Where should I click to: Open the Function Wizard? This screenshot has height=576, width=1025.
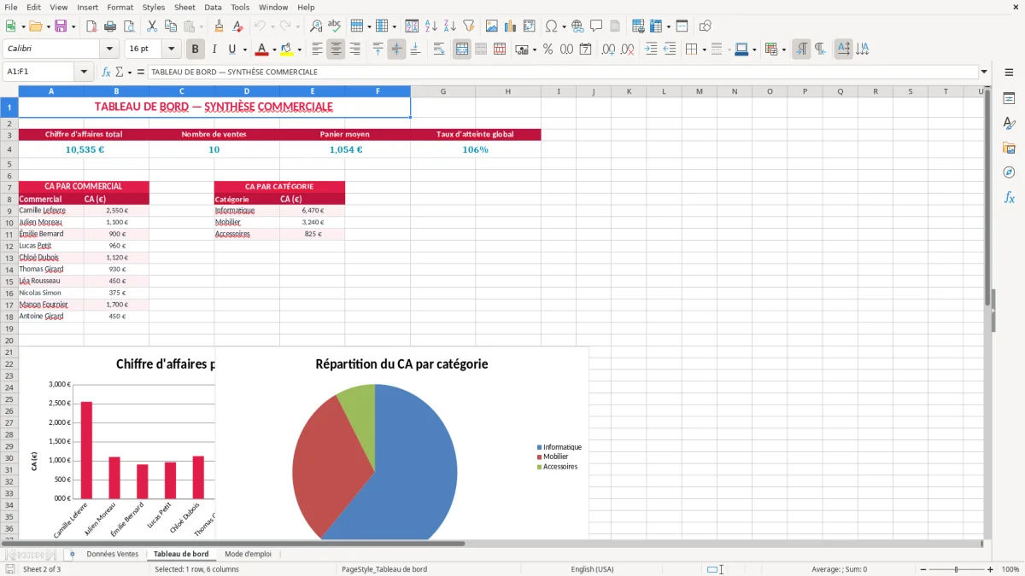point(107,73)
